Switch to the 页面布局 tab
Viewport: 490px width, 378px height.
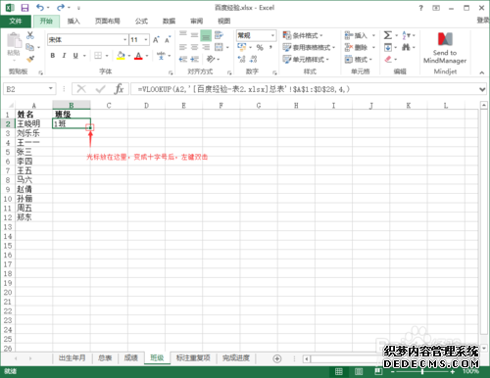coord(107,22)
